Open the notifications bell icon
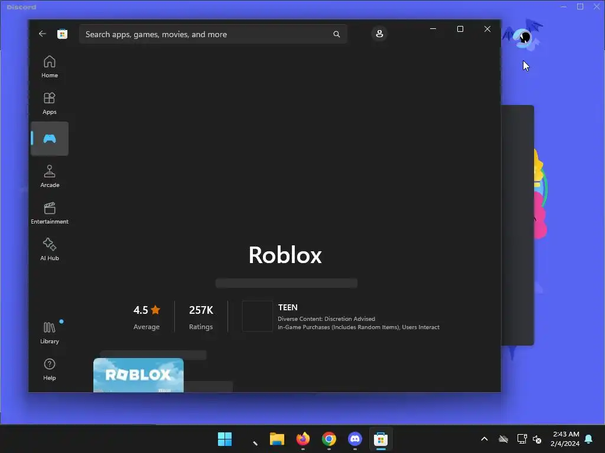605x453 pixels. pos(589,439)
